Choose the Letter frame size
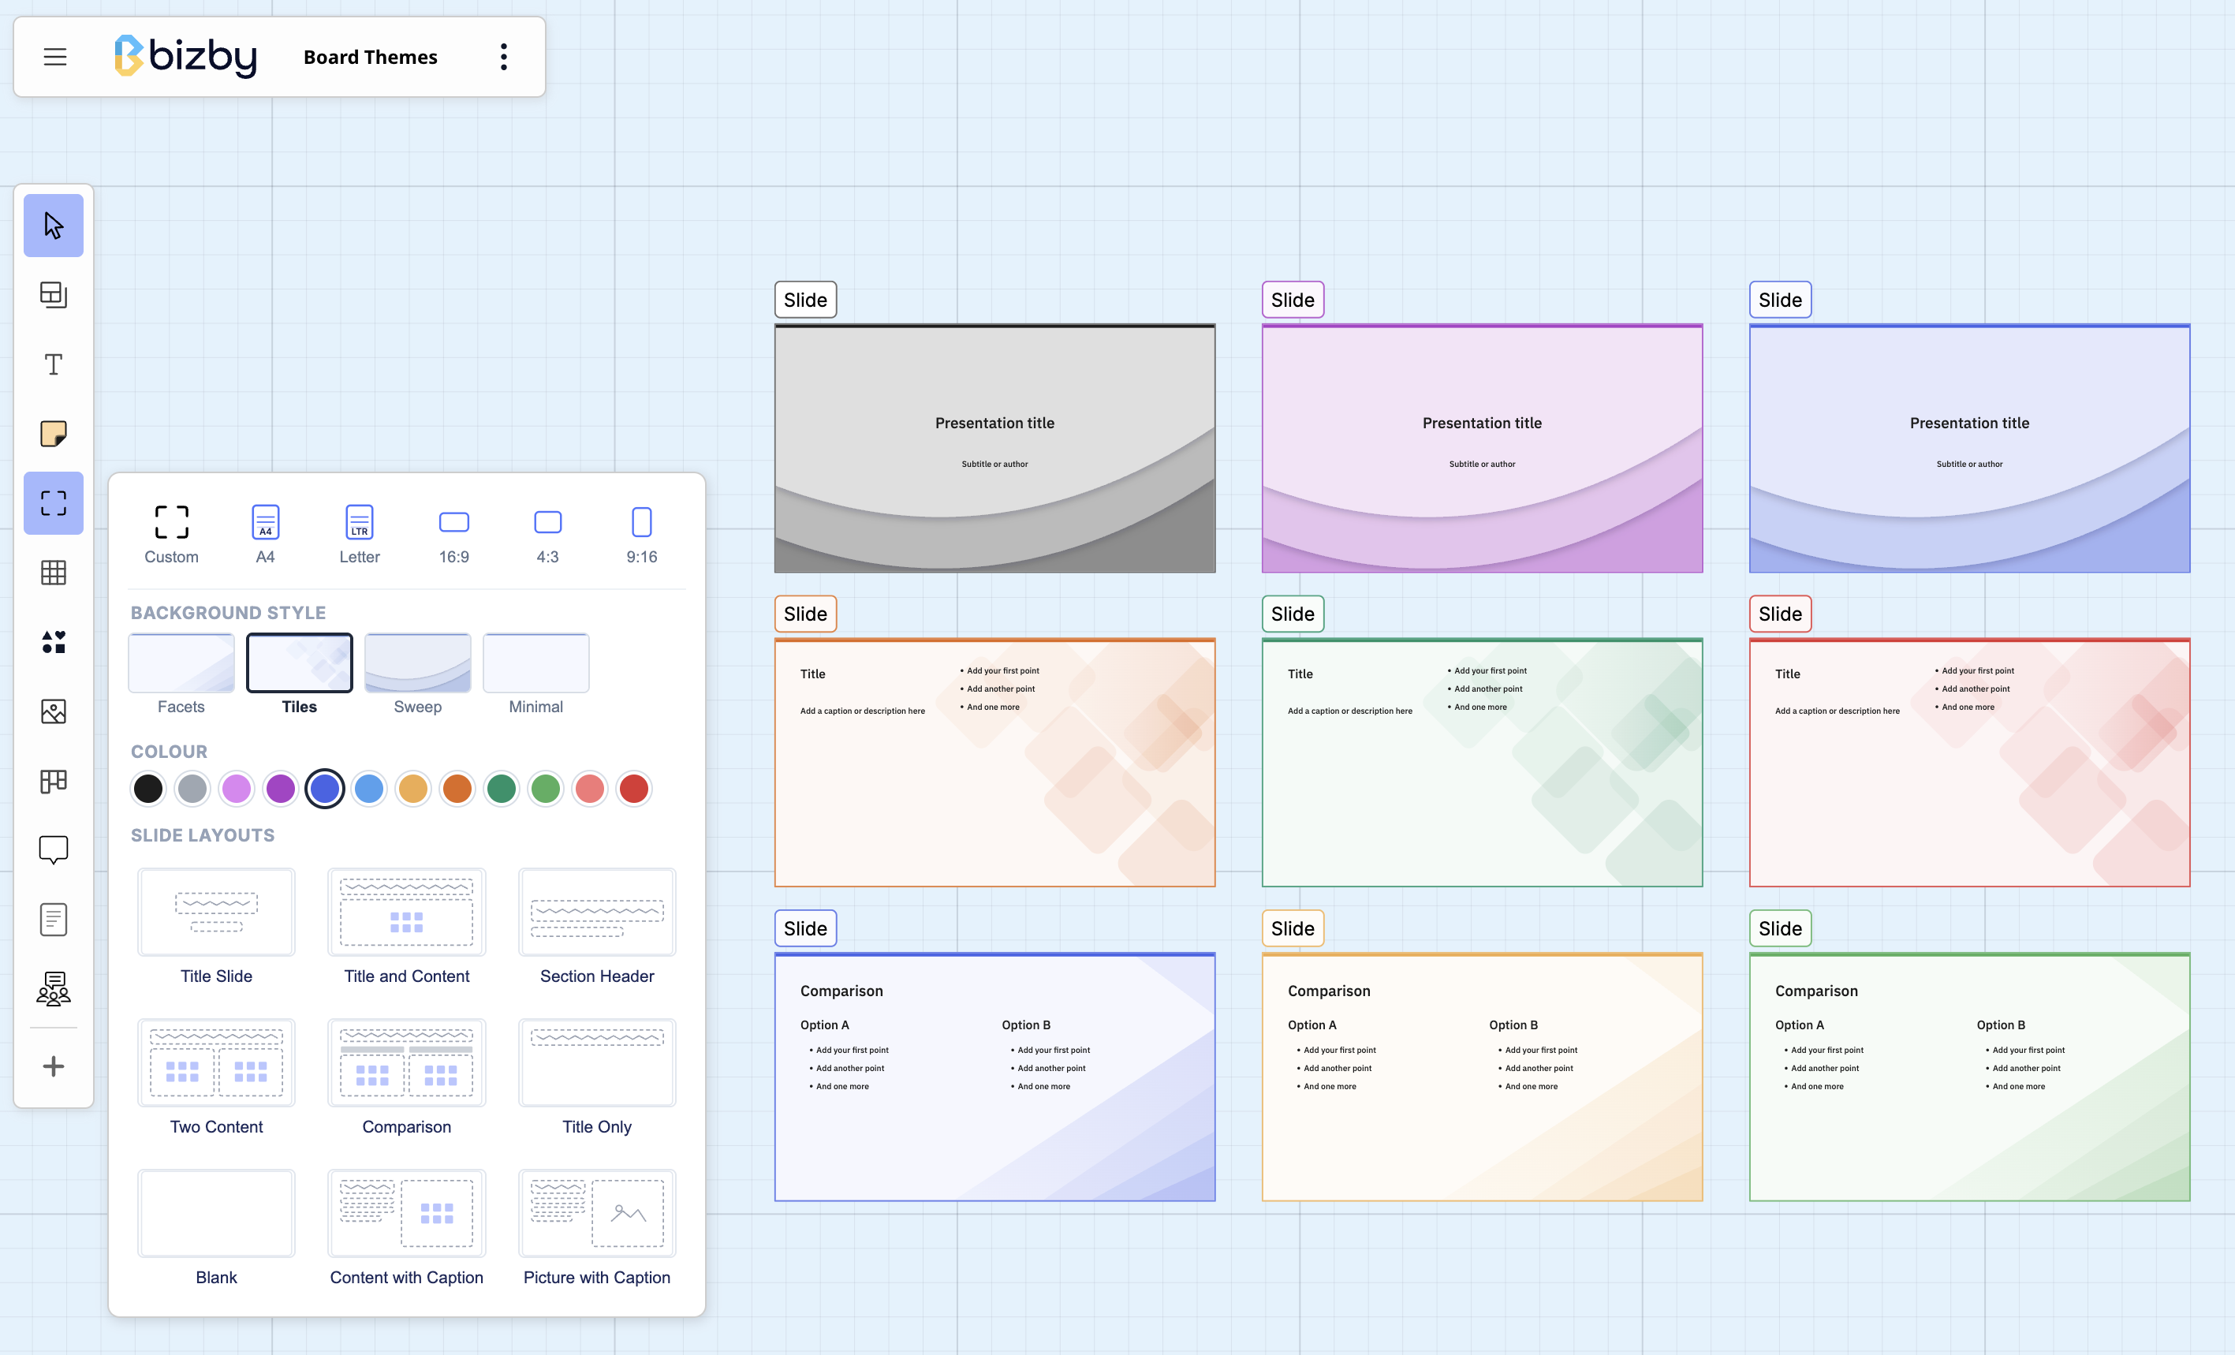 tap(359, 535)
